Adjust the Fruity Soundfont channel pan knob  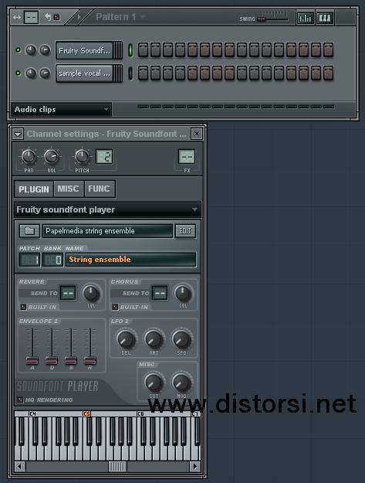click(x=31, y=50)
